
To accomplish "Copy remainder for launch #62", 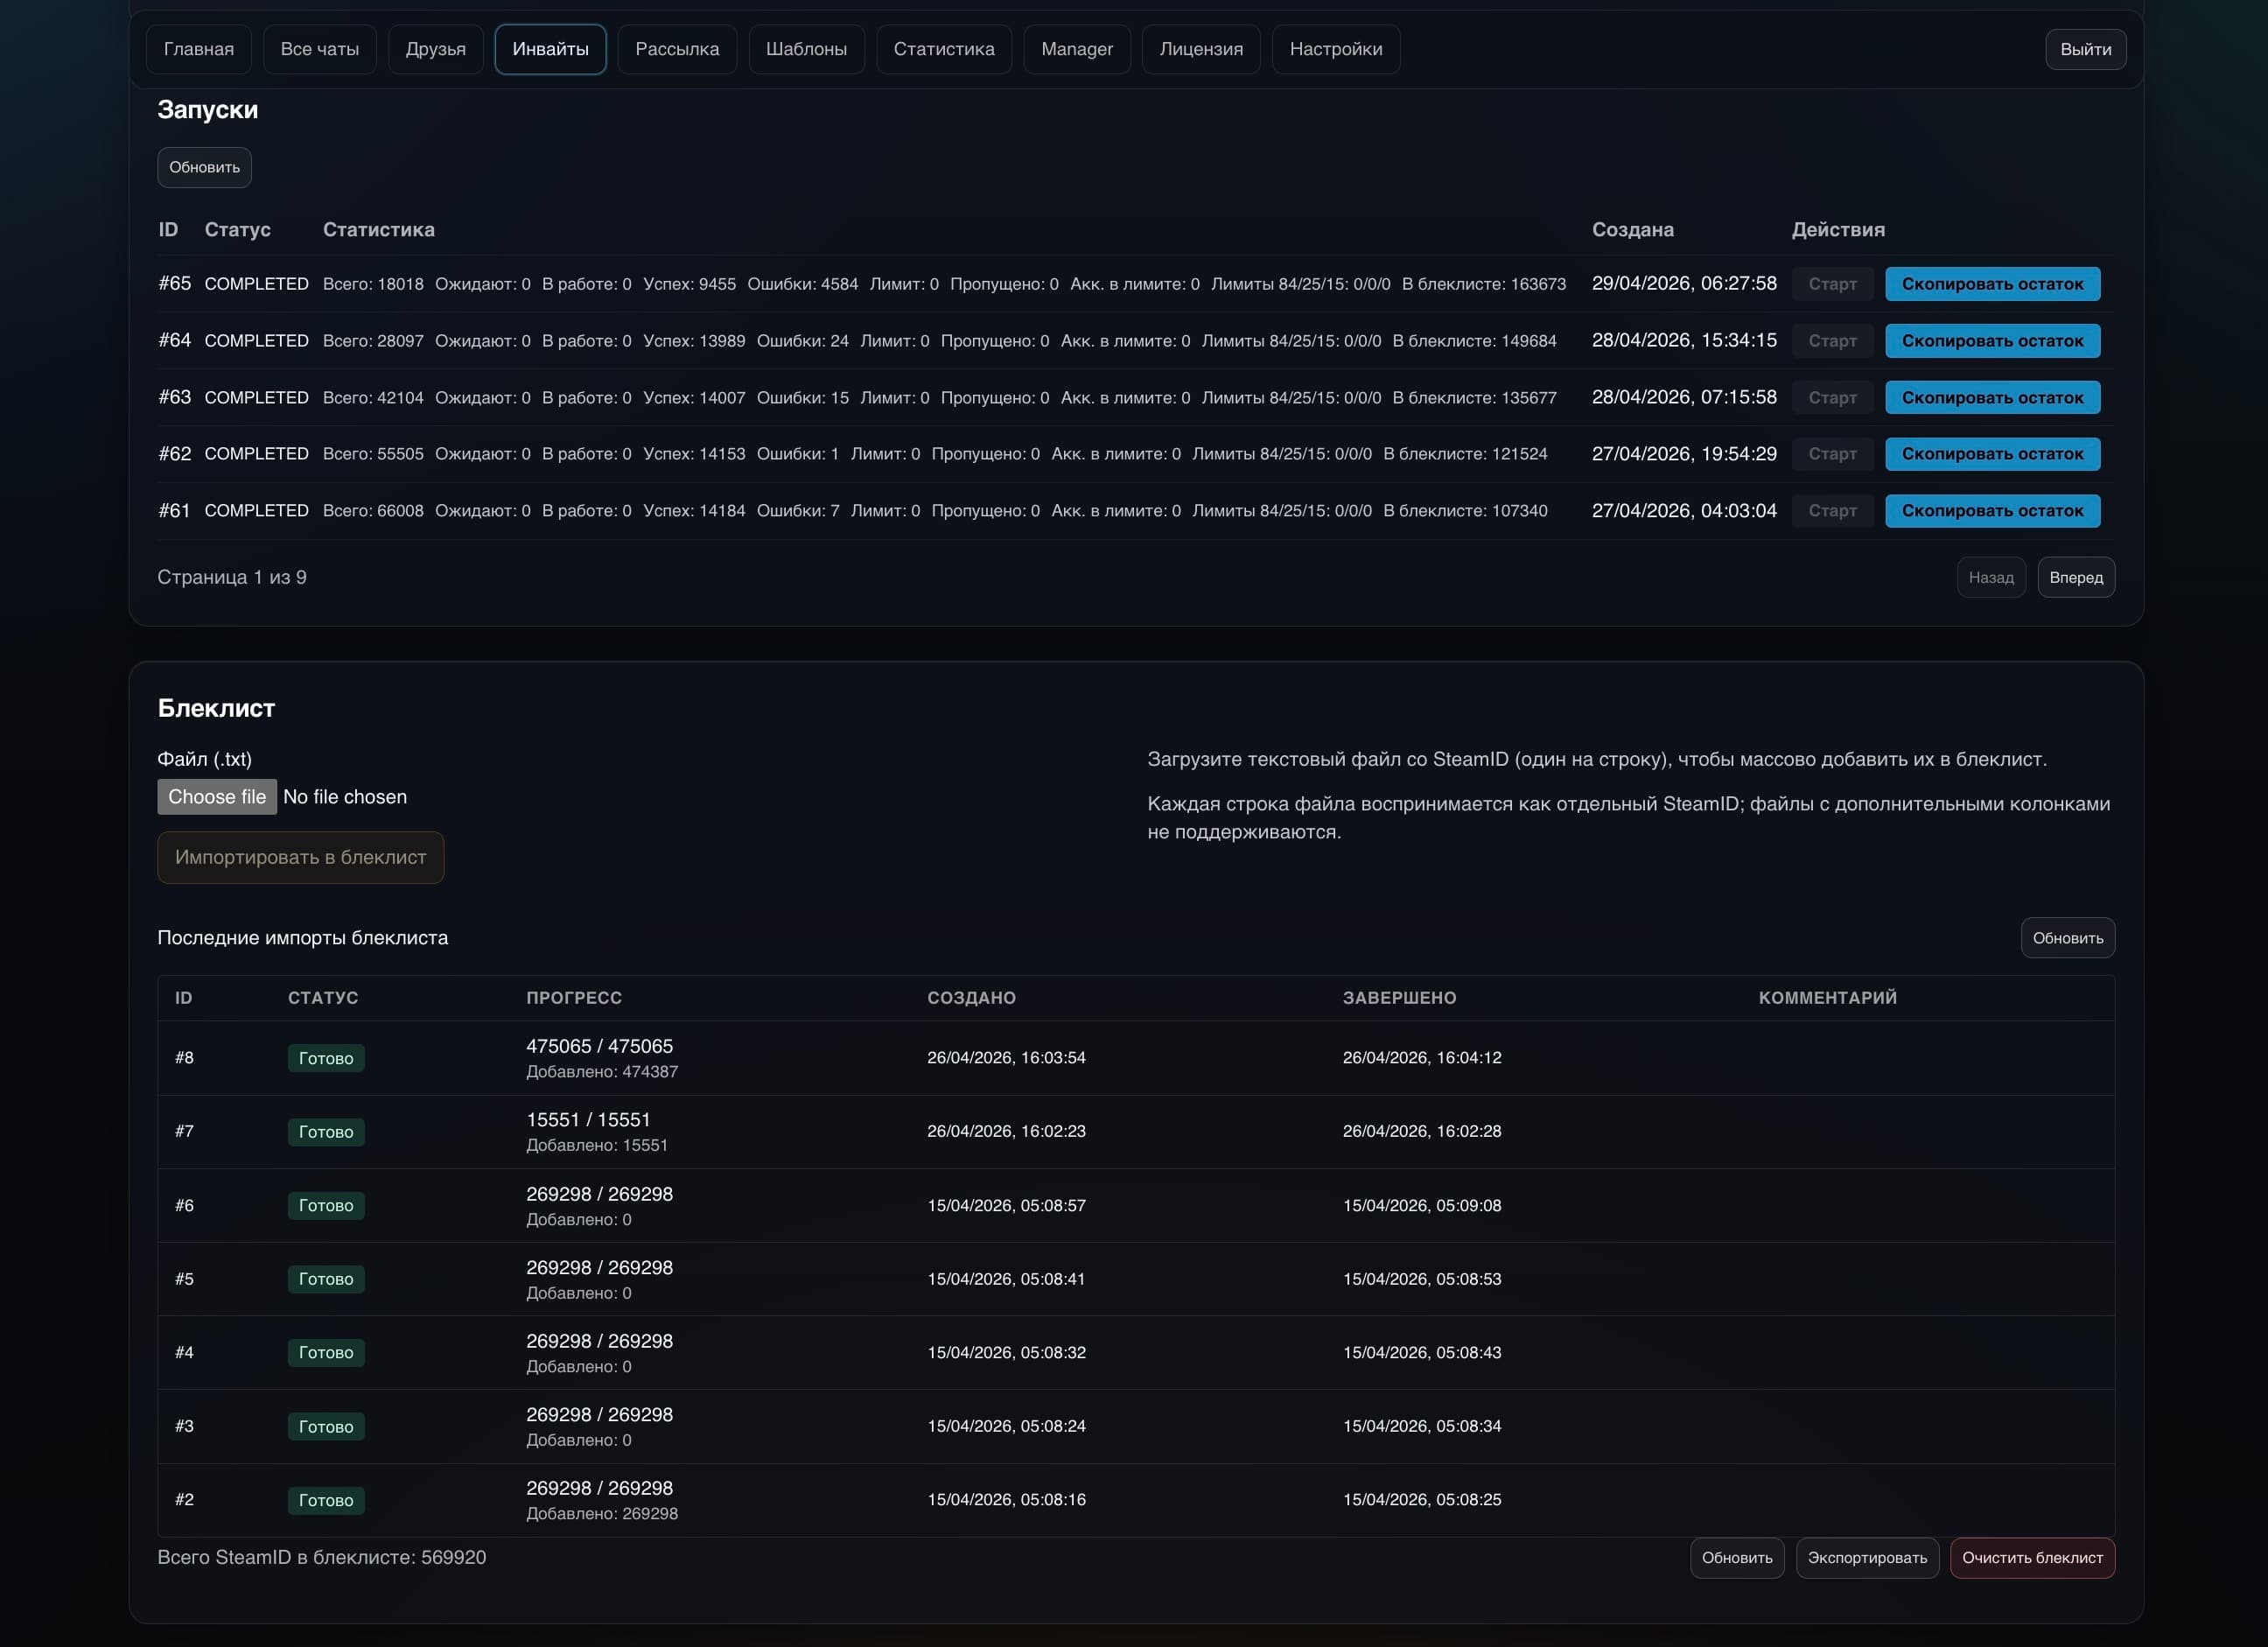I will [x=1992, y=454].
